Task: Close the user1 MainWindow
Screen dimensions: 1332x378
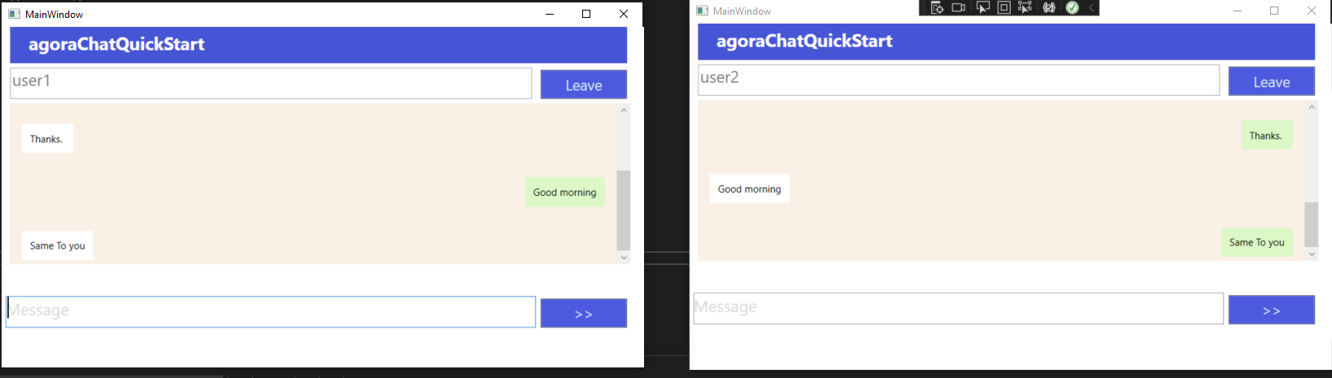Action: 624,14
